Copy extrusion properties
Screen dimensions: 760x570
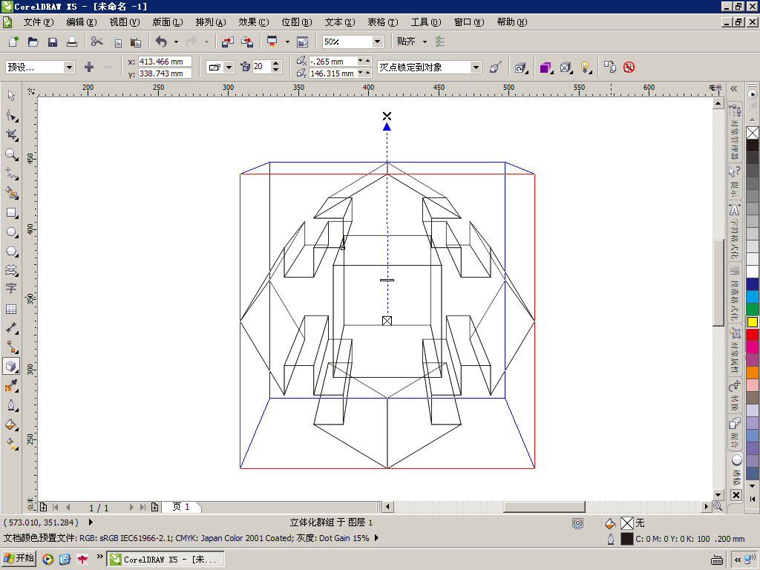(610, 68)
